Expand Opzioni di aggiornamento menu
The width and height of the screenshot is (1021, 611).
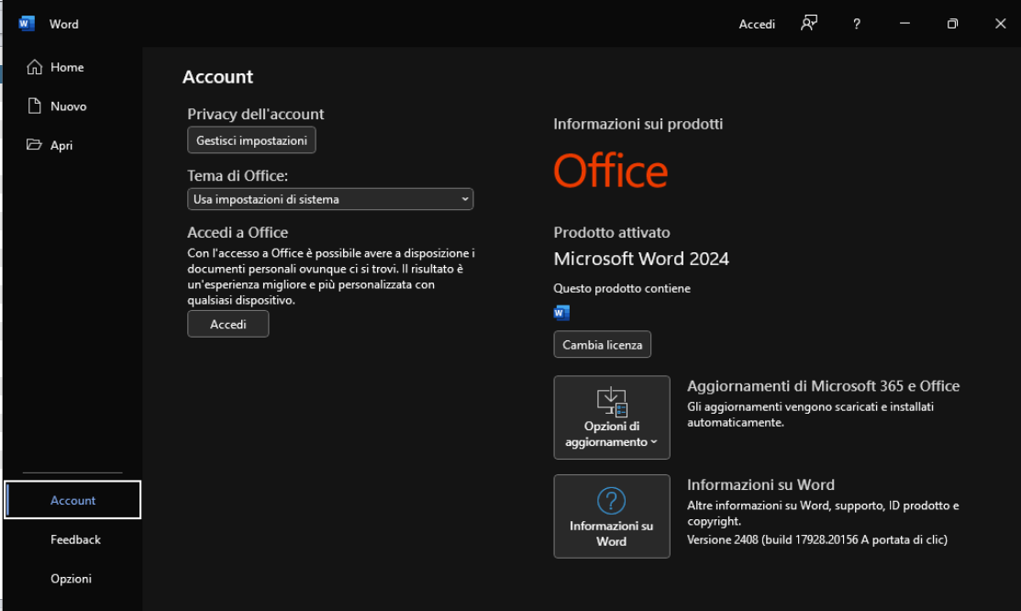(612, 417)
